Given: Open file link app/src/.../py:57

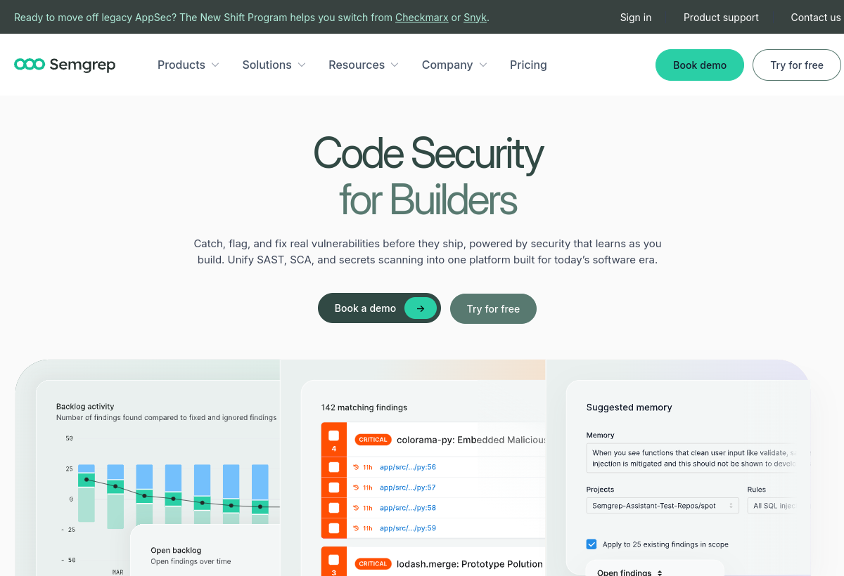Looking at the screenshot, I should [x=408, y=487].
